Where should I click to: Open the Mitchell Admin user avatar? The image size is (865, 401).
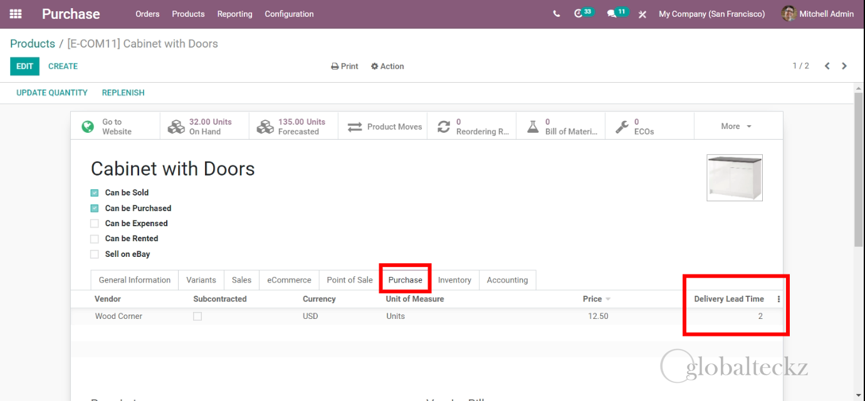(789, 14)
